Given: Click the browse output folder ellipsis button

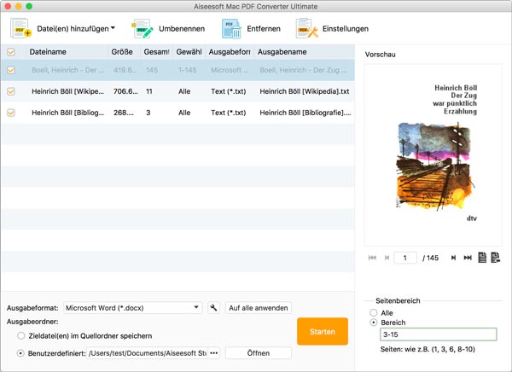Looking at the screenshot, I should tap(214, 353).
